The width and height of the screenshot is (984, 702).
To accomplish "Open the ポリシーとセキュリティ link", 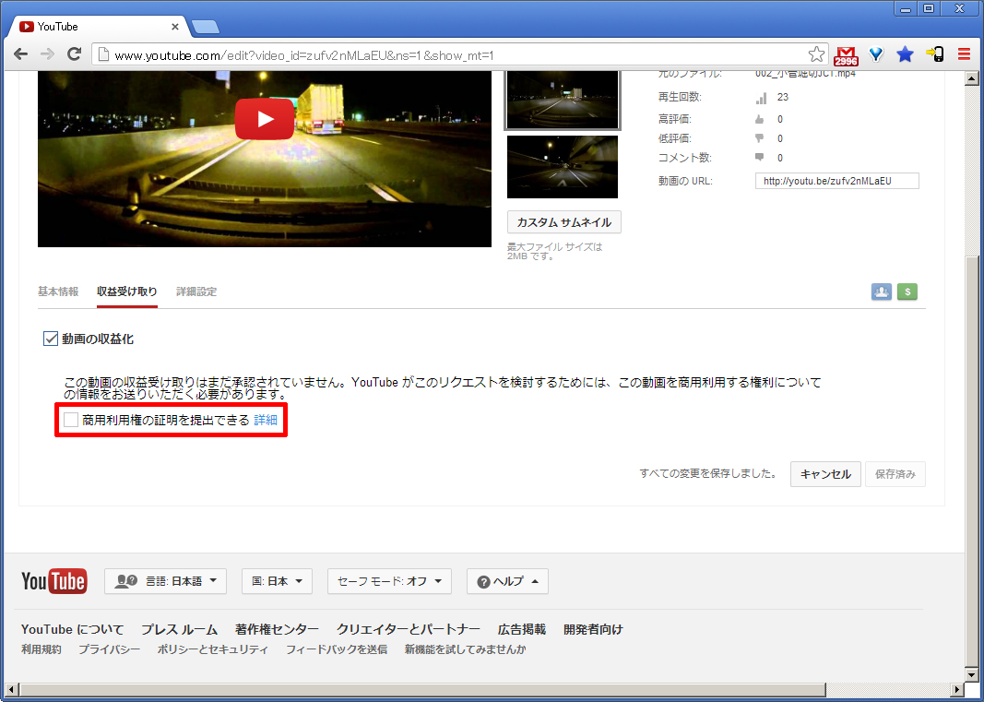I will coord(213,649).
